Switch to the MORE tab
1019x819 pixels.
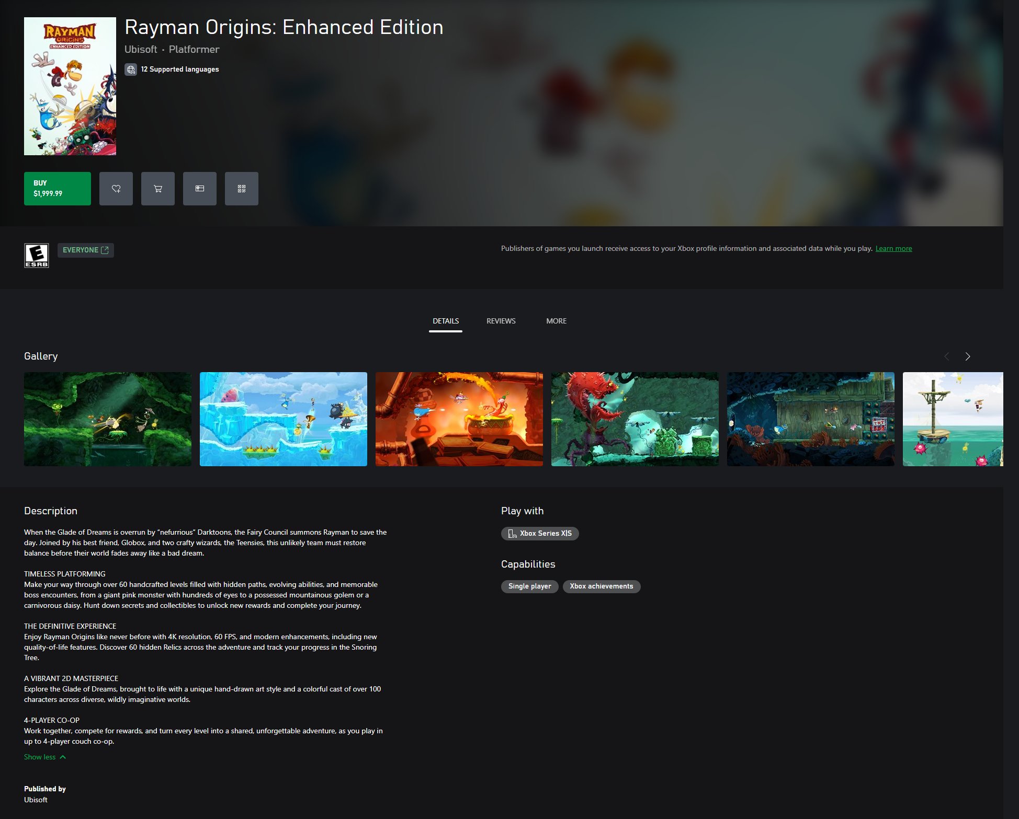click(557, 321)
